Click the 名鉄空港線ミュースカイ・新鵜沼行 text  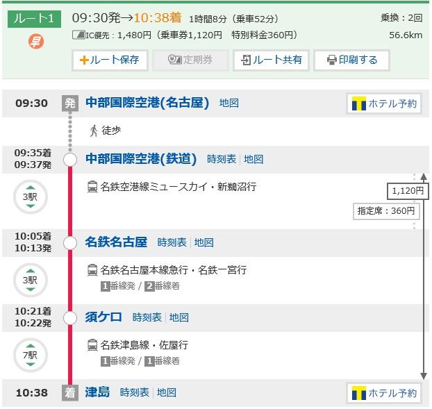tap(178, 187)
